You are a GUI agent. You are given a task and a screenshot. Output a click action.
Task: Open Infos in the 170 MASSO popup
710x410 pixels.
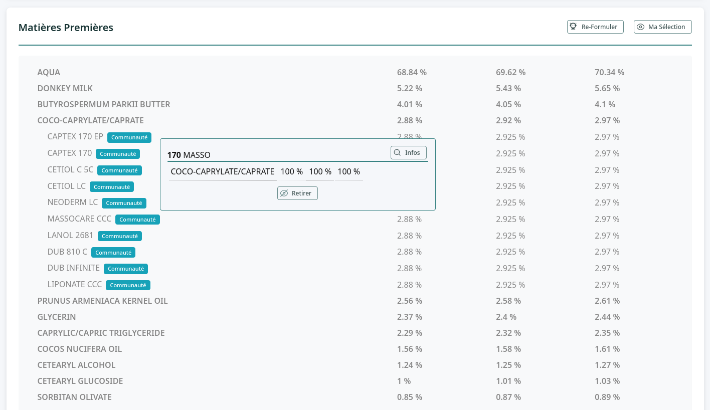(x=409, y=152)
